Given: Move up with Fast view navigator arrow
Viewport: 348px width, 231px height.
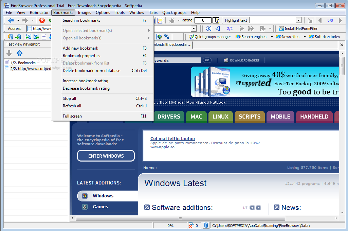Looking at the screenshot, I should (20, 53).
